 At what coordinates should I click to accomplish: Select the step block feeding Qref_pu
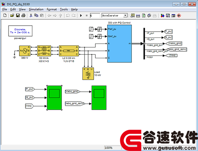pyautogui.click(x=91, y=36)
